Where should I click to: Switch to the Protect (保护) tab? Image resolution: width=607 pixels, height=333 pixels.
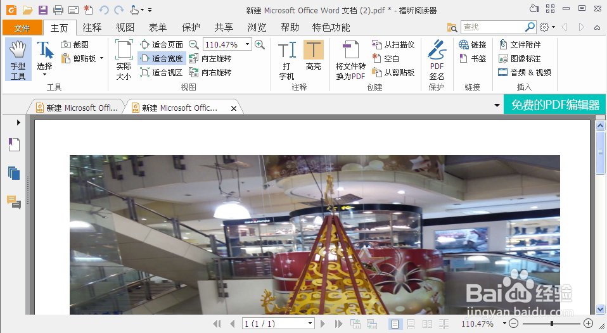[x=191, y=27]
